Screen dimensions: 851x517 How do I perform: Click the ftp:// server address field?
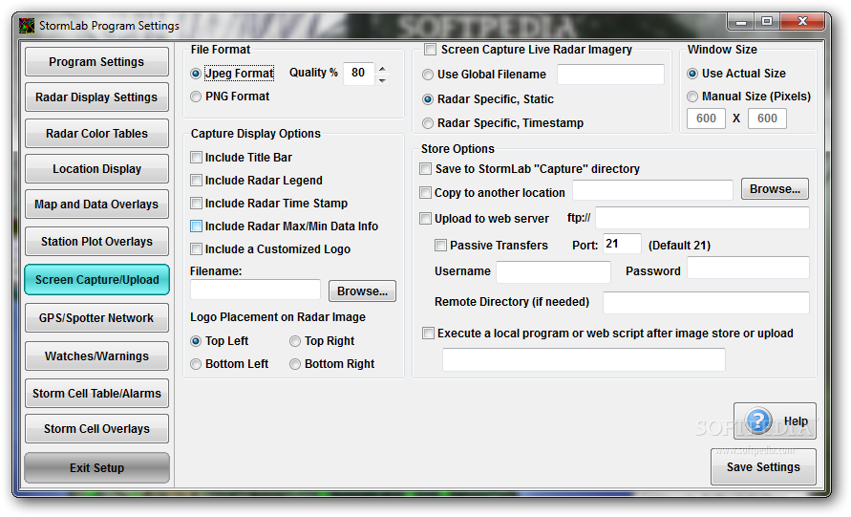click(x=702, y=218)
